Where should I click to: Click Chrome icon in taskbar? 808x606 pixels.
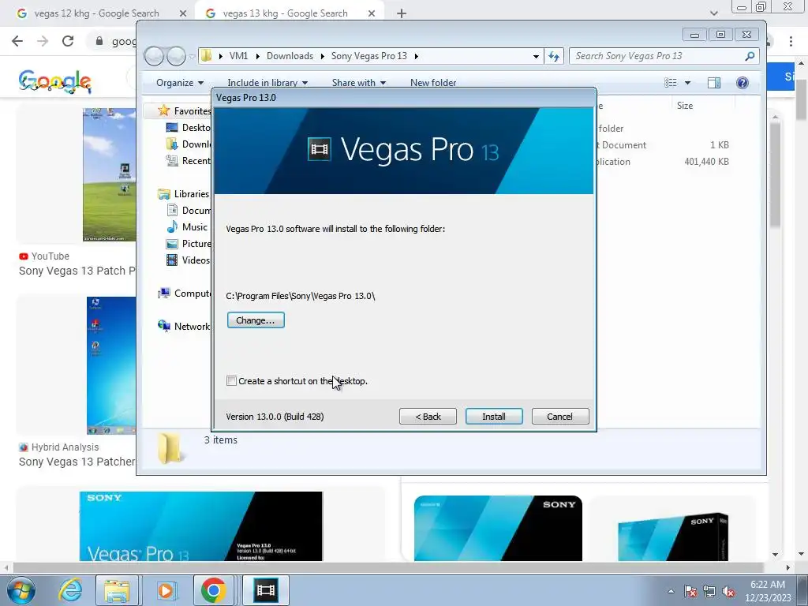pyautogui.click(x=214, y=590)
